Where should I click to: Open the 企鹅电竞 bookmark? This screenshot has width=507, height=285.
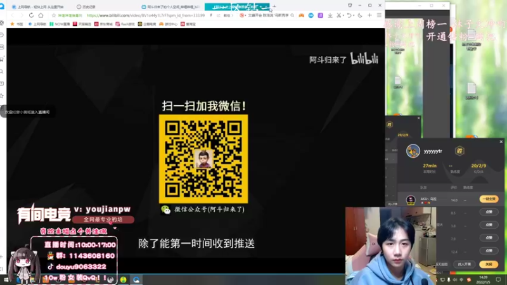pyautogui.click(x=147, y=24)
